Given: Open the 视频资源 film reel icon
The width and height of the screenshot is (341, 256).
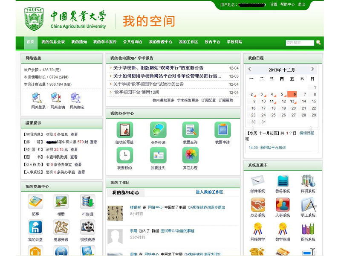Looking at the screenshot, I should coord(87,227).
